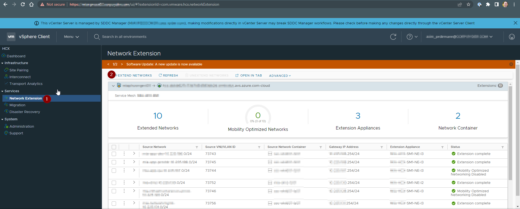Screen dimensions: 520x209
Task: Open the help question mark icon
Action: pyautogui.click(x=409, y=37)
